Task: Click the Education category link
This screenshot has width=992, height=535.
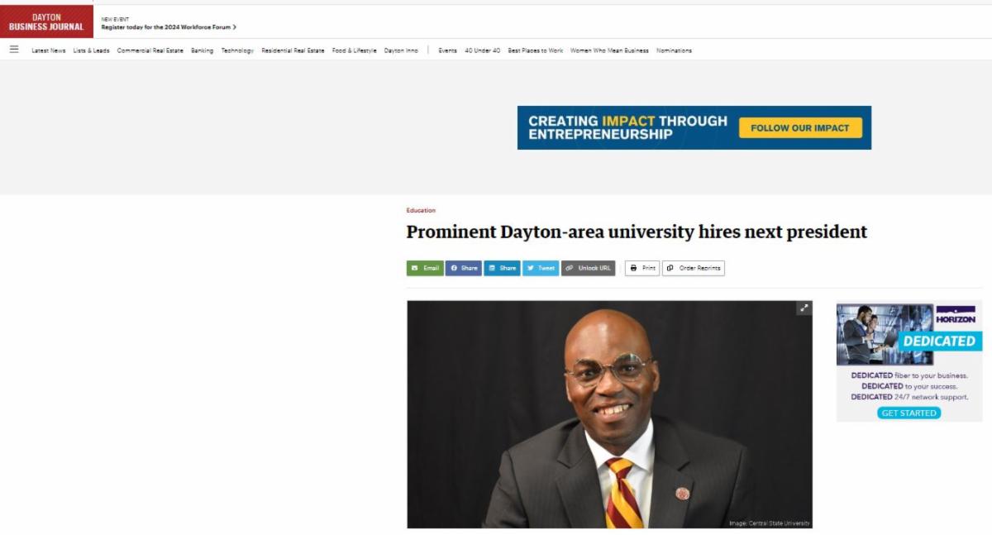Action: click(421, 210)
